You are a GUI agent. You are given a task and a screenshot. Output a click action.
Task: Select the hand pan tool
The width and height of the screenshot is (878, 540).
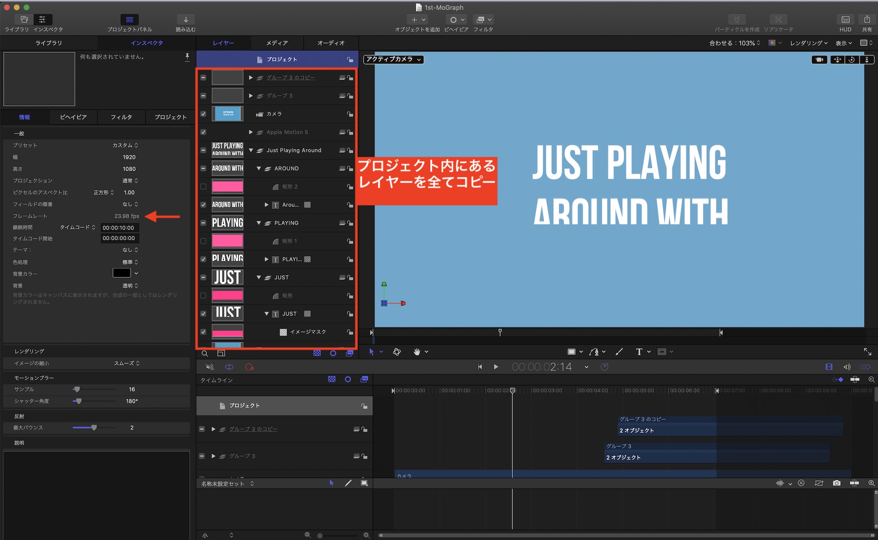point(417,352)
